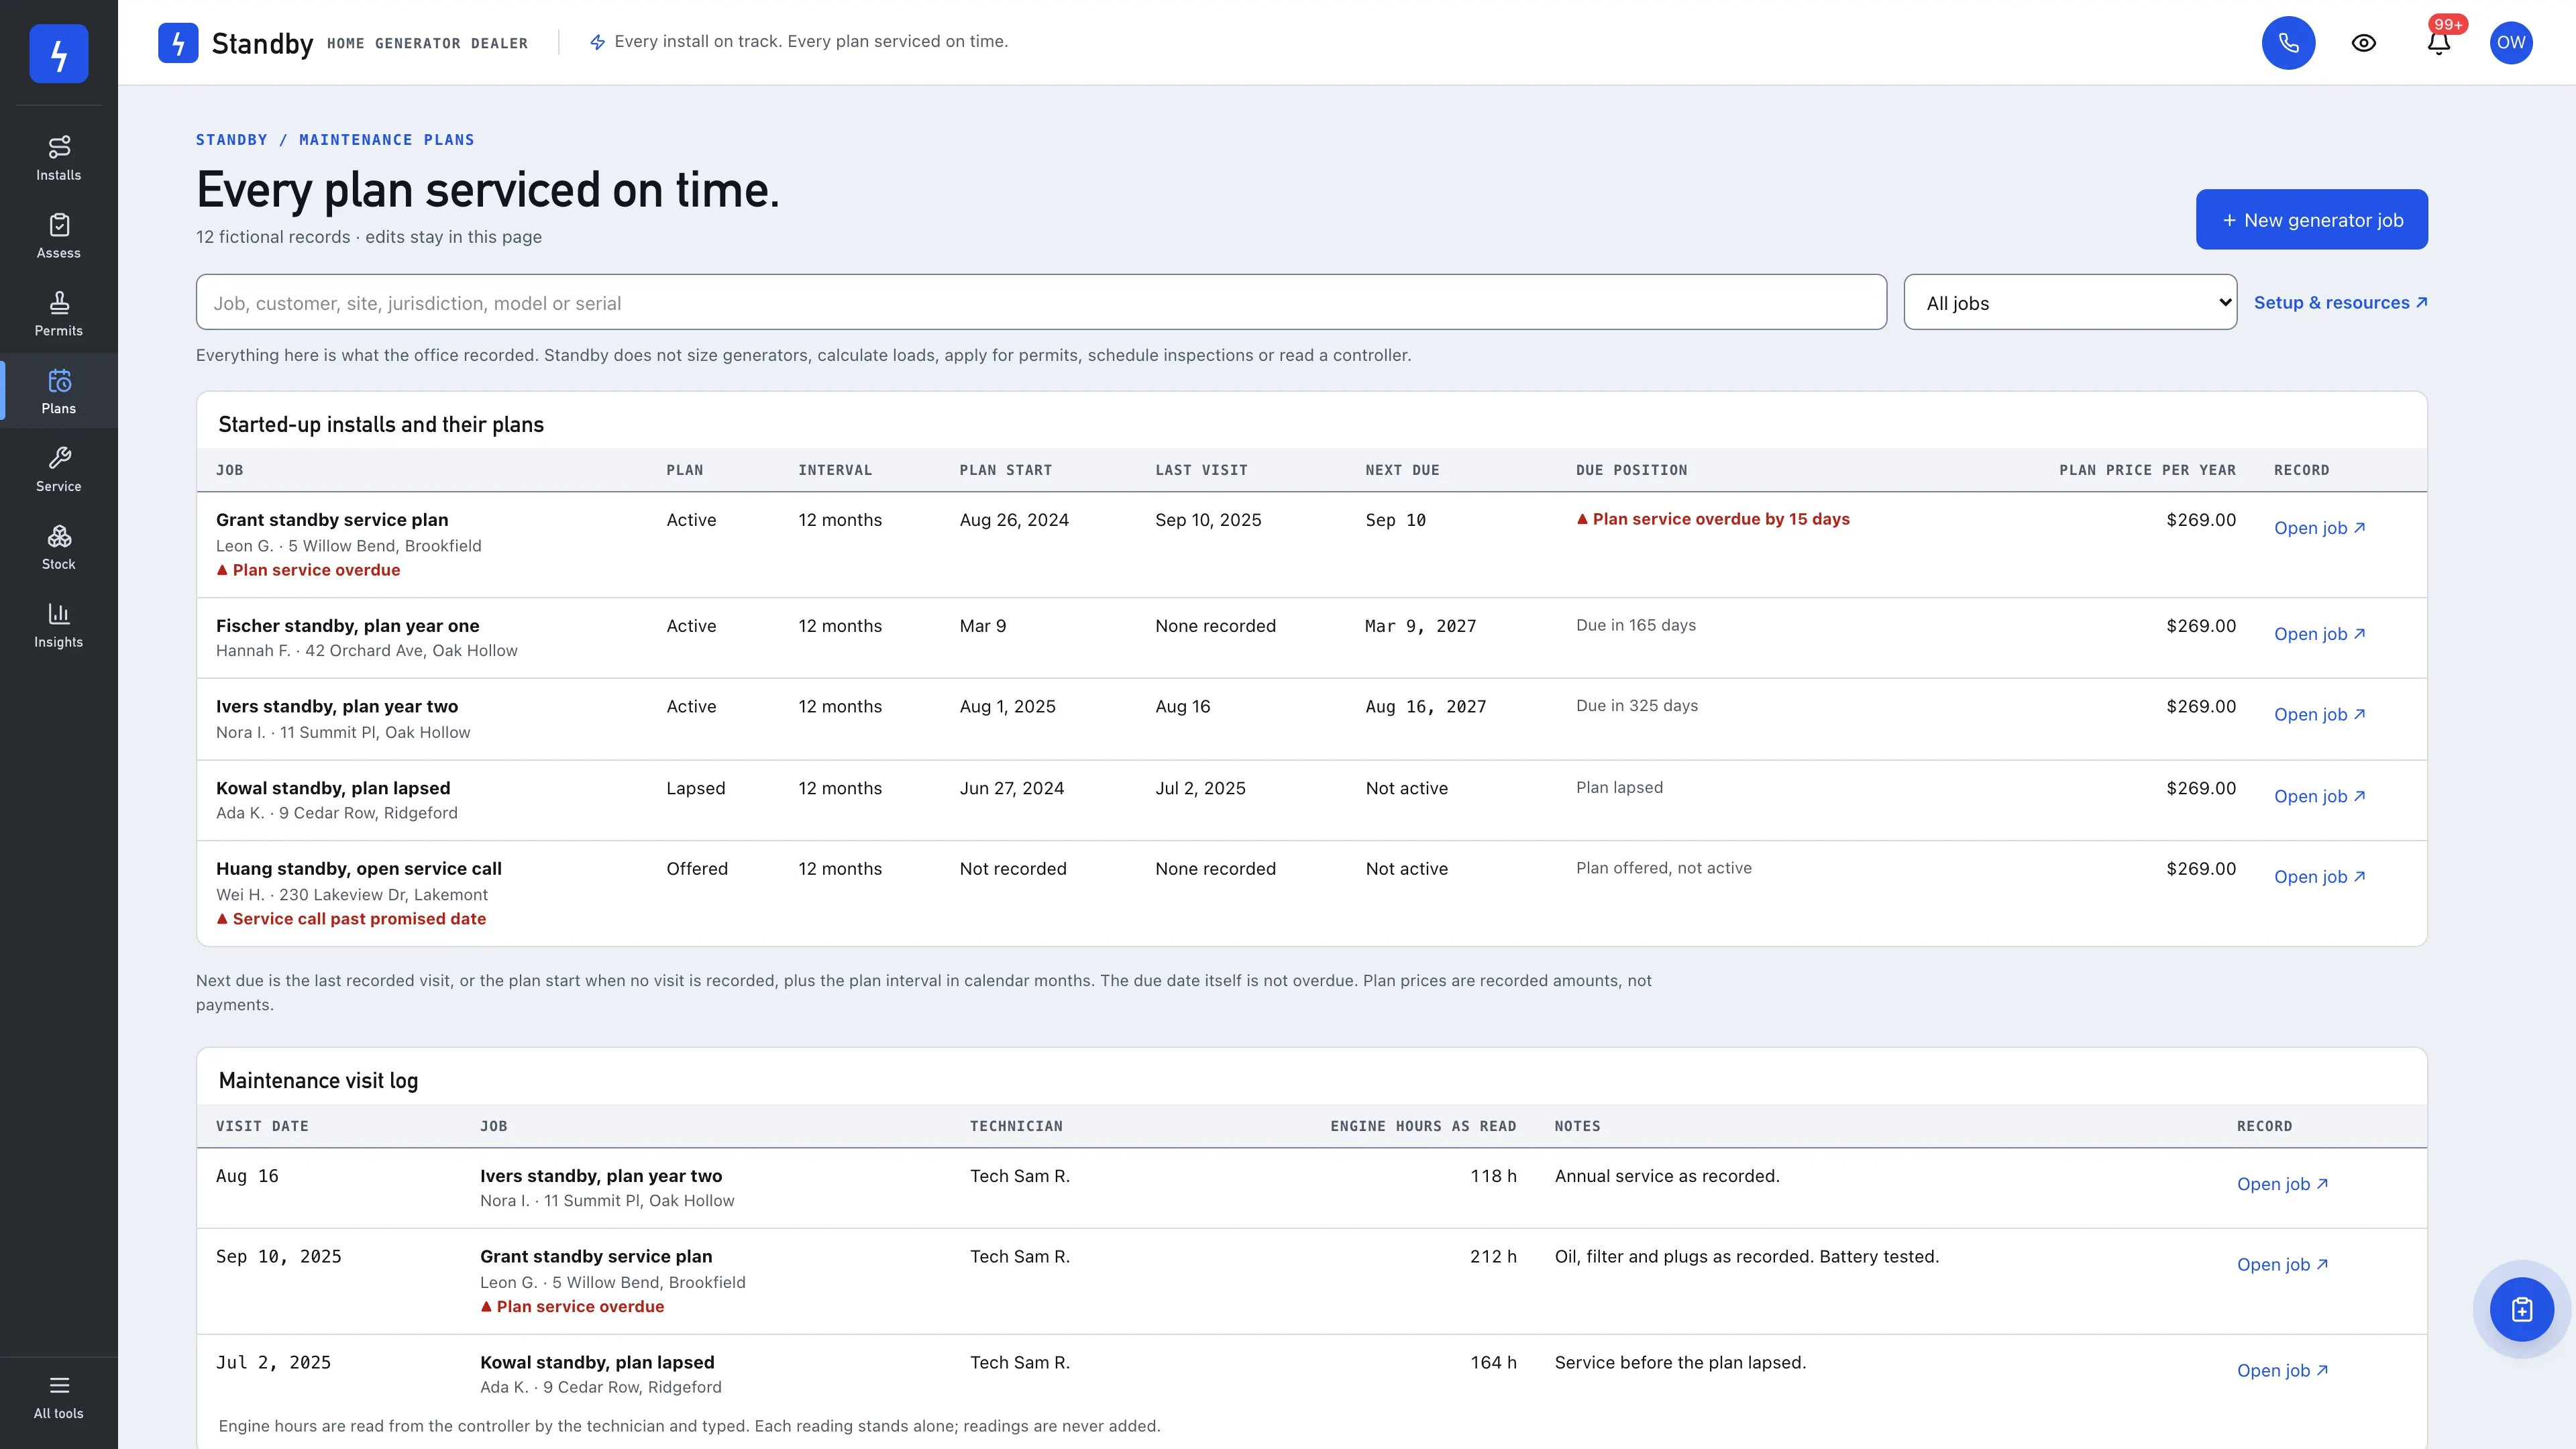Image resolution: width=2576 pixels, height=1449 pixels.
Task: Click the 'Due in 325 days' cell
Action: coord(1637,705)
